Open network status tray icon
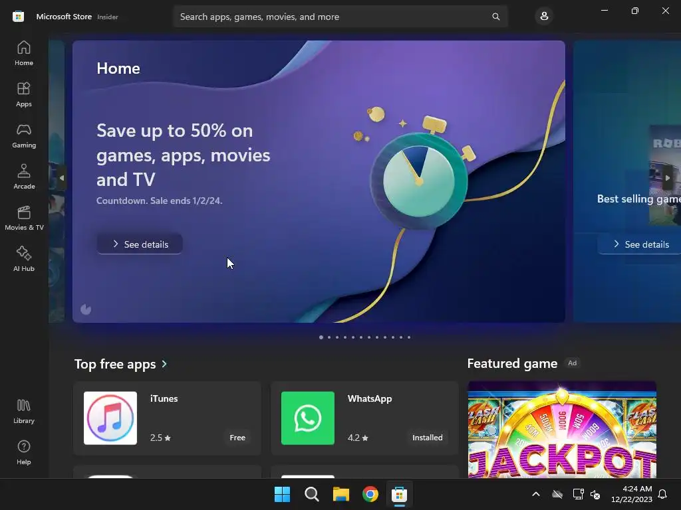 [578, 494]
